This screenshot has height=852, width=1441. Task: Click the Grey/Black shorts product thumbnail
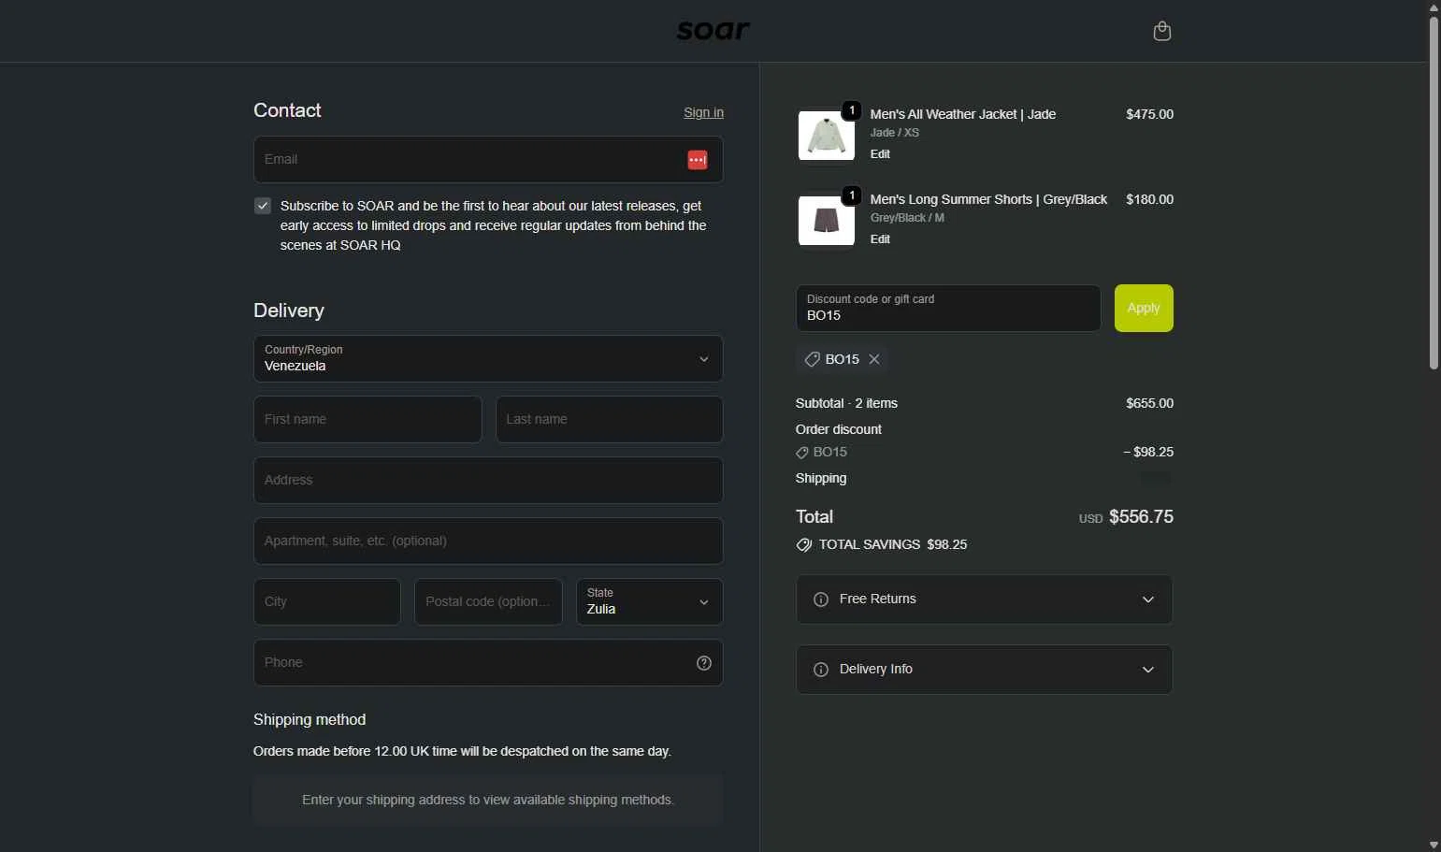coord(826,220)
